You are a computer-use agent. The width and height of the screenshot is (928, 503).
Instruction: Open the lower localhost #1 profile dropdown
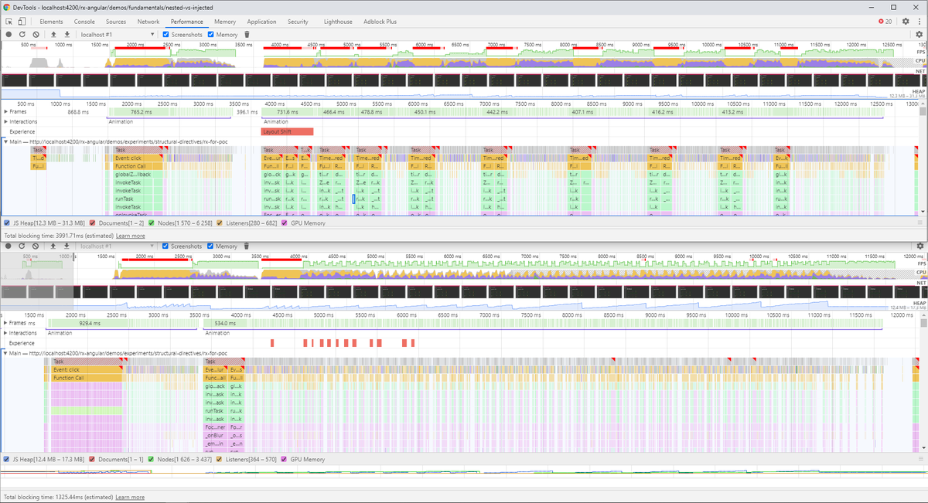tap(118, 246)
